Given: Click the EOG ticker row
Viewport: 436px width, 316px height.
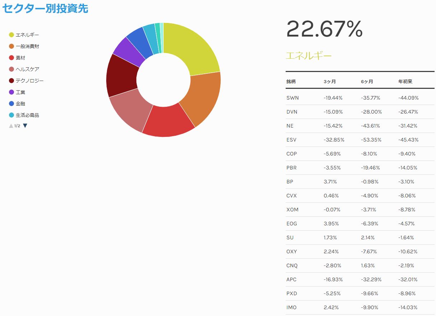Looking at the screenshot, I should point(360,224).
